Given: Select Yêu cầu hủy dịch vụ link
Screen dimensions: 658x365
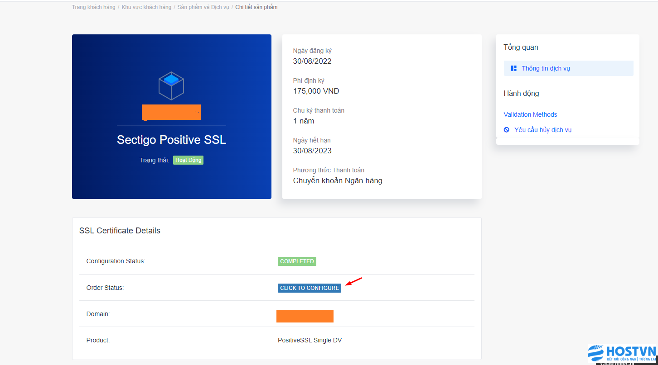Looking at the screenshot, I should [543, 130].
